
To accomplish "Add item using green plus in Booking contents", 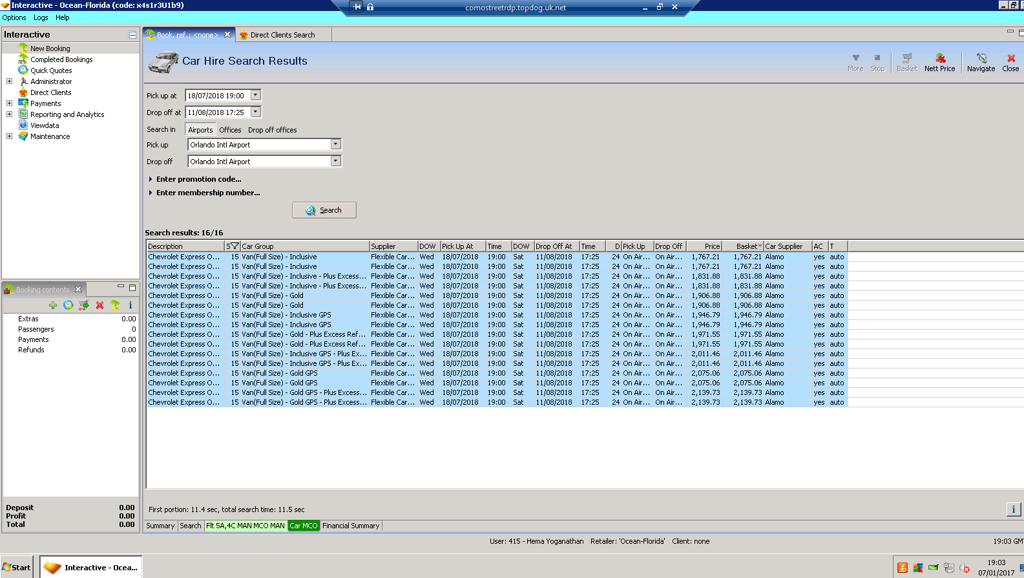I will click(x=53, y=305).
